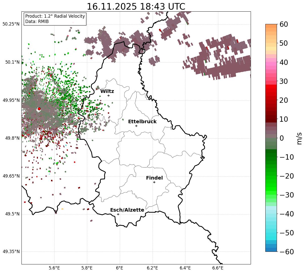Screen dimensions: 305x273
Task: Click the Product: 1.2° Radial Velocity text
Action: click(55, 16)
